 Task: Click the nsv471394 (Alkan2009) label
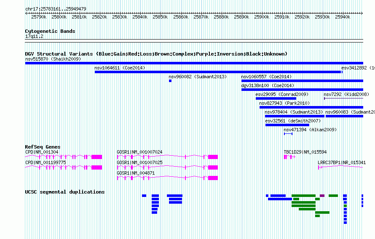310,130
